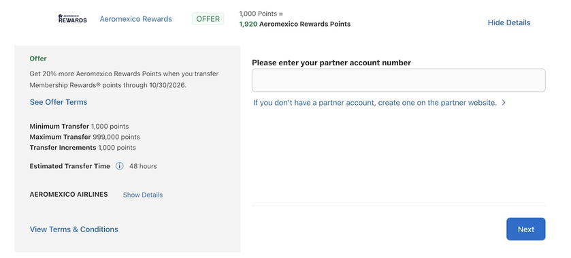Click the Next button
The height and width of the screenshot is (258, 571).
526,229
